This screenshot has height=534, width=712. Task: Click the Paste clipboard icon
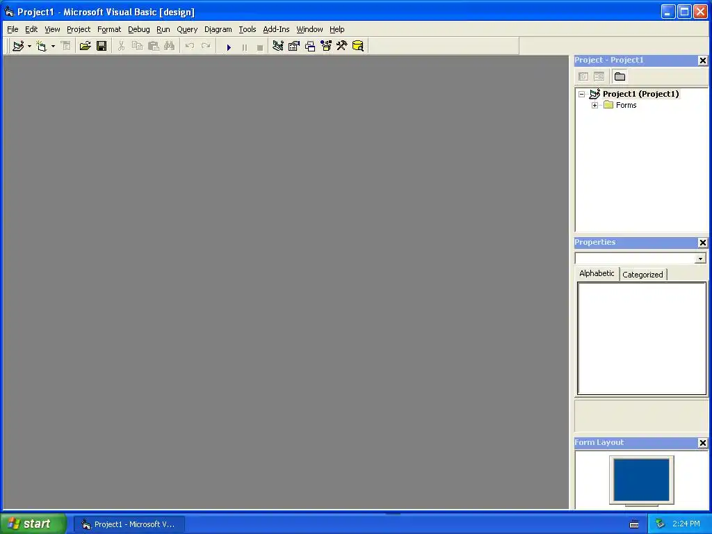154,46
